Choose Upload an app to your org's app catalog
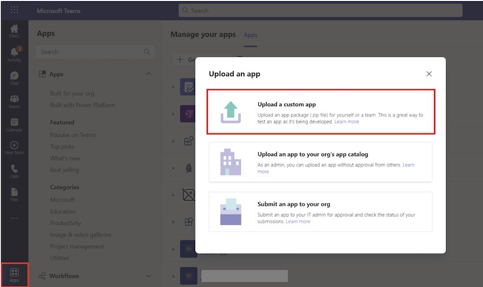Screen dimensions: 483x287 pyautogui.click(x=320, y=162)
